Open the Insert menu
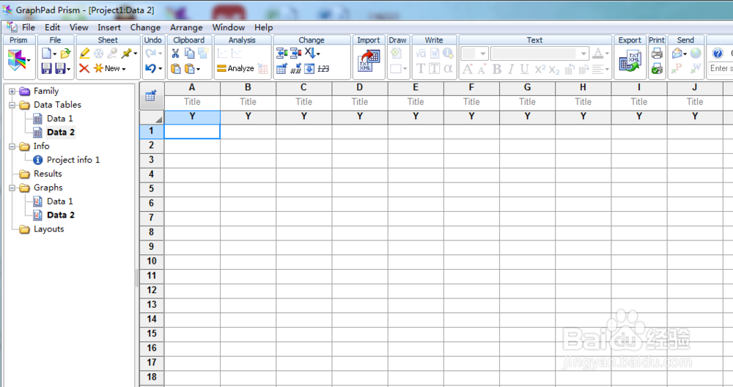Viewport: 733px width, 387px height. click(109, 28)
